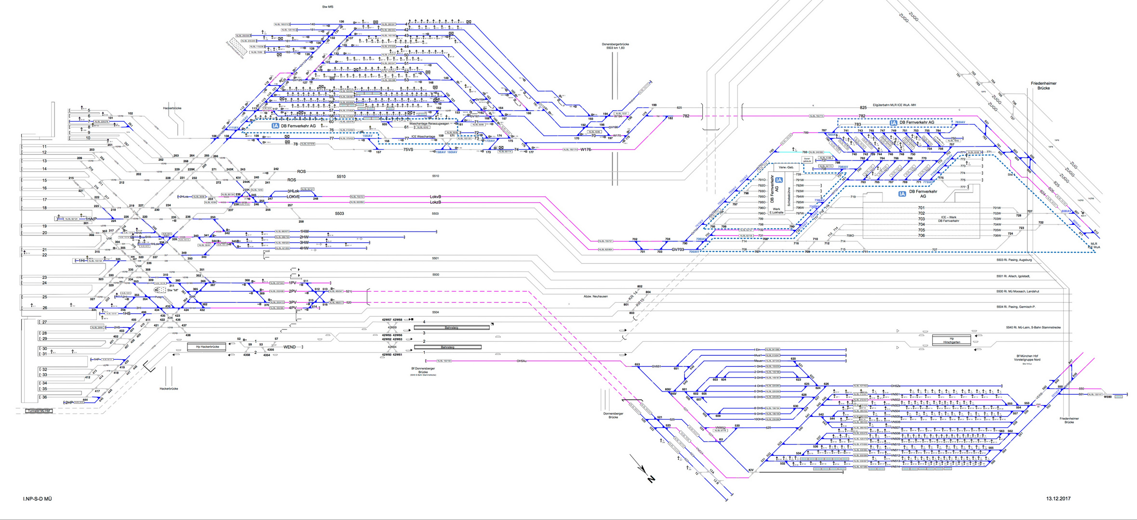Select the Hp Hirschgarten station box
Image resolution: width=1137 pixels, height=520 pixels.
pyautogui.click(x=951, y=340)
